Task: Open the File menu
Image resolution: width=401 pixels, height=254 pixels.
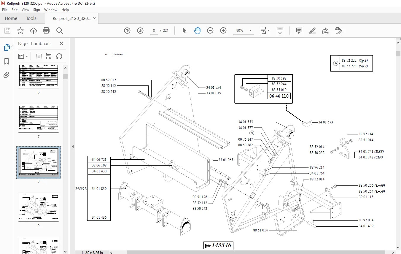Action: pos(5,10)
